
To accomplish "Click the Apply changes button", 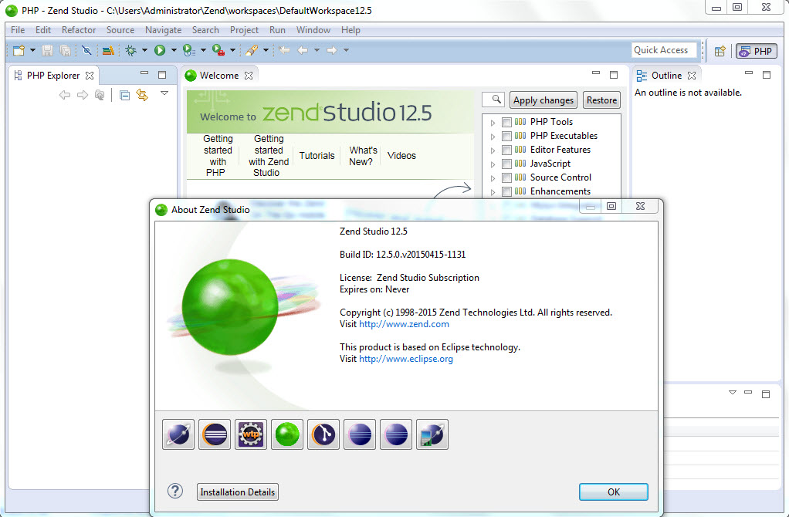I will pyautogui.click(x=543, y=100).
